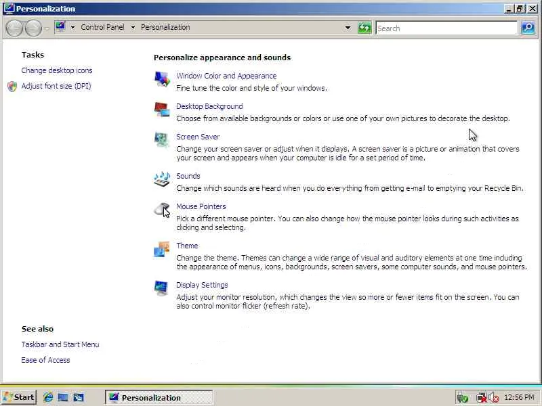Click the 12:56 PM clock

(519, 398)
